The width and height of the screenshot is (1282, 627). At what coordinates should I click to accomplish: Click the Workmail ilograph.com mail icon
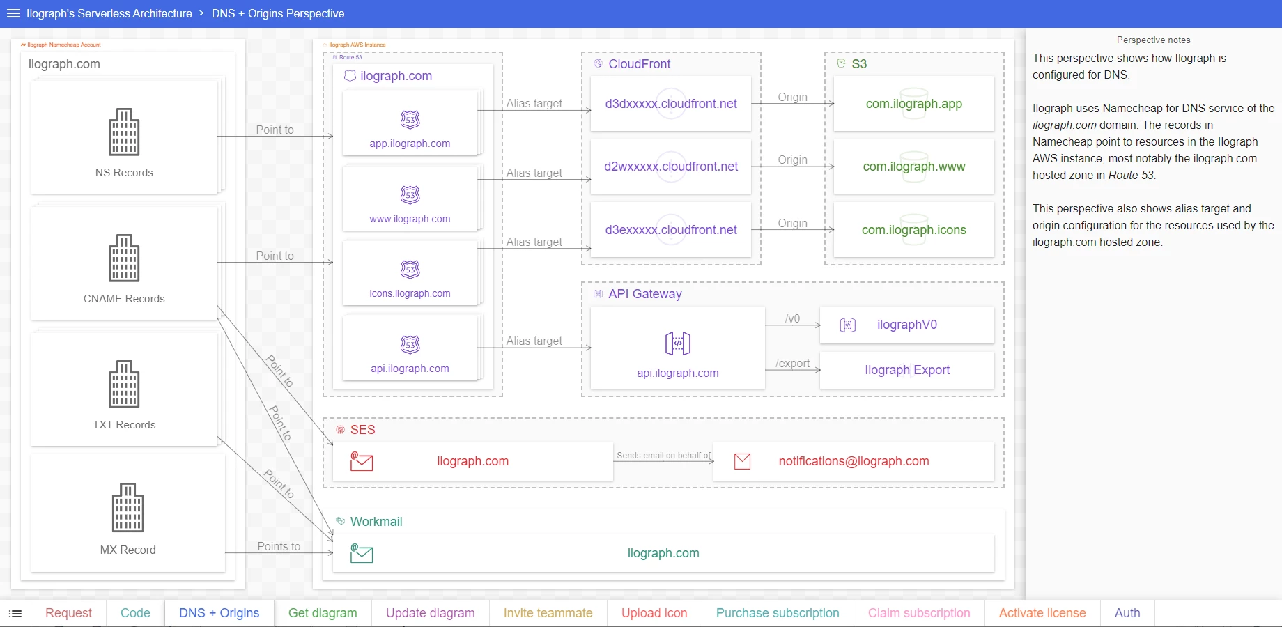362,553
